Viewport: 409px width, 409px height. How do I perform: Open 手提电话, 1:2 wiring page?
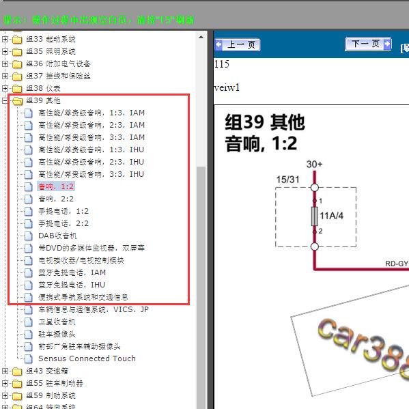pyautogui.click(x=64, y=211)
